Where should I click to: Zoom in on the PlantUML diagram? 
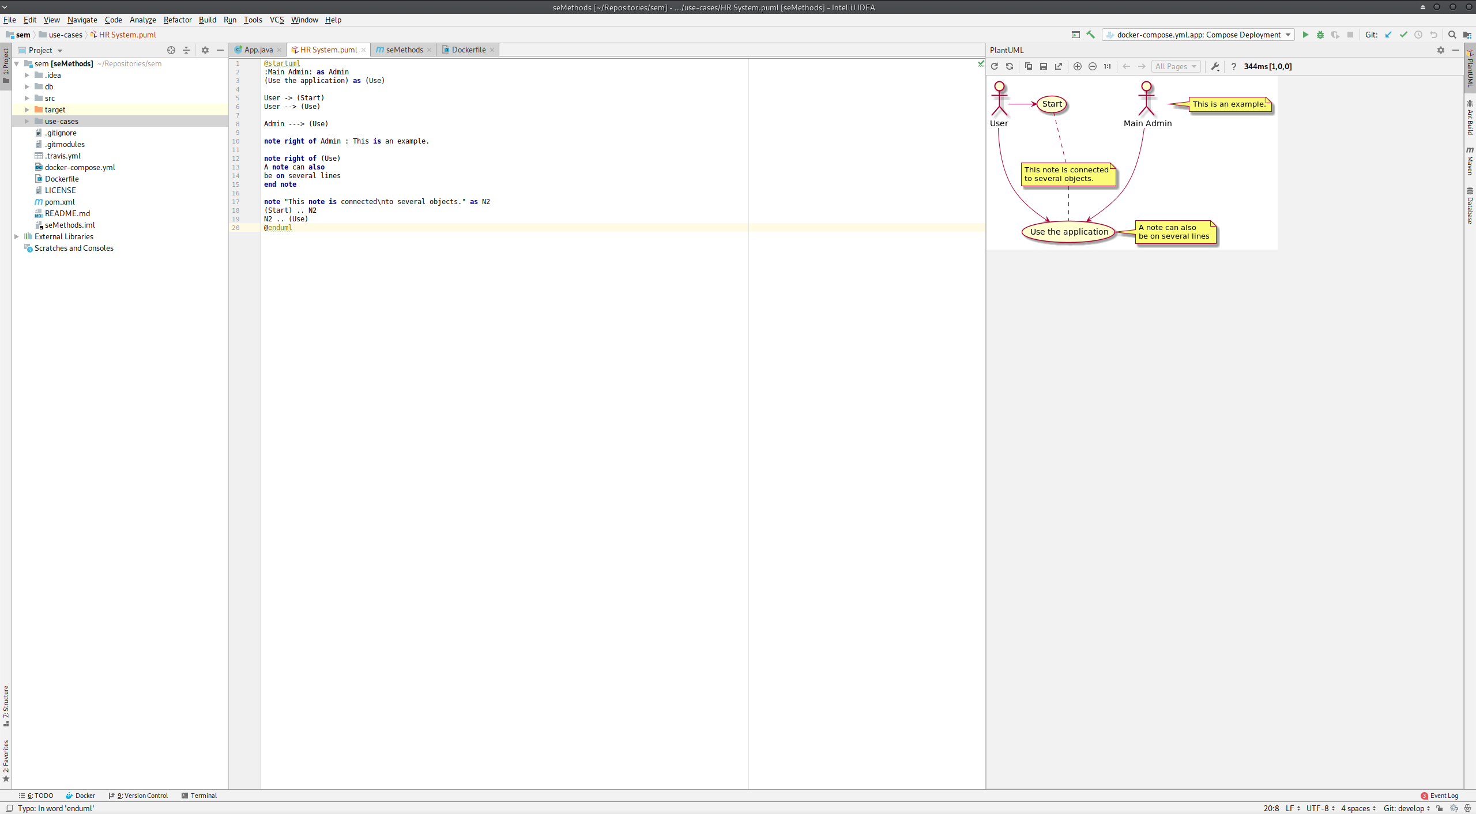click(1077, 66)
